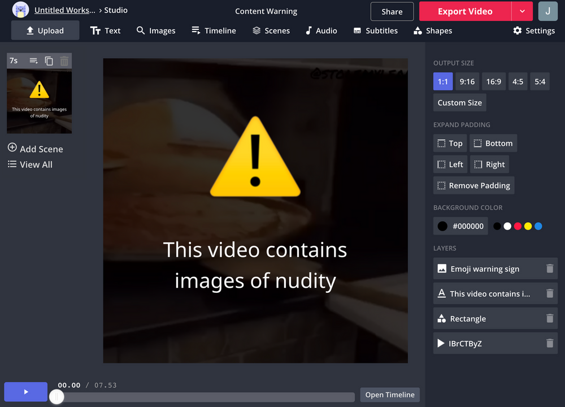Select the 16:9 output size
Viewport: 565px width, 407px height.
(493, 81)
